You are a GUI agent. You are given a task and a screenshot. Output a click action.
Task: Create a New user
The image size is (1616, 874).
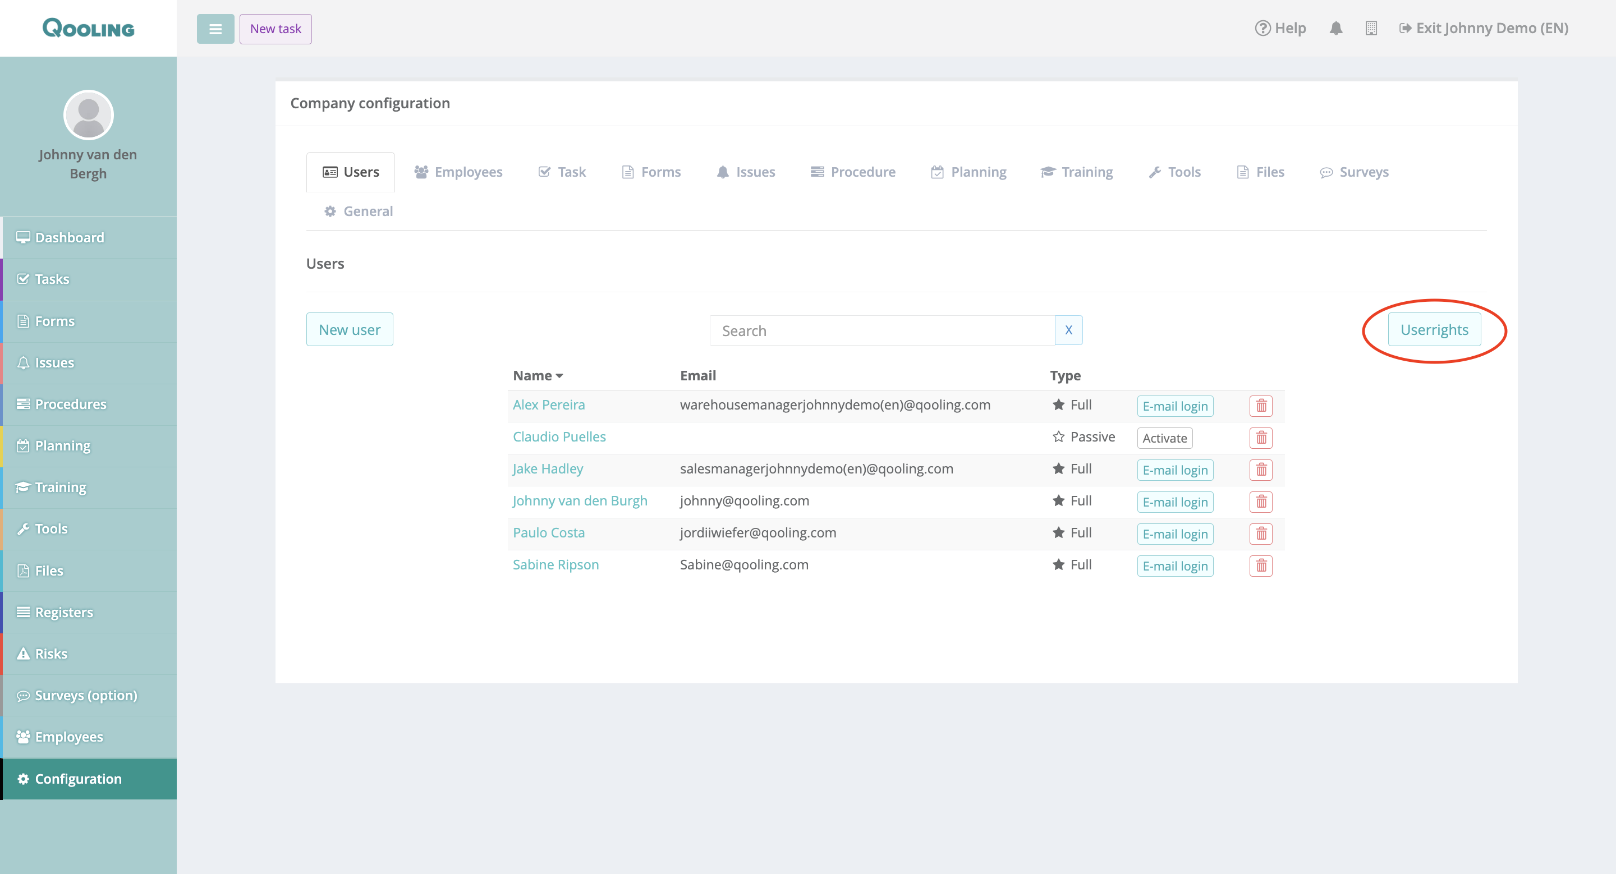pos(350,330)
